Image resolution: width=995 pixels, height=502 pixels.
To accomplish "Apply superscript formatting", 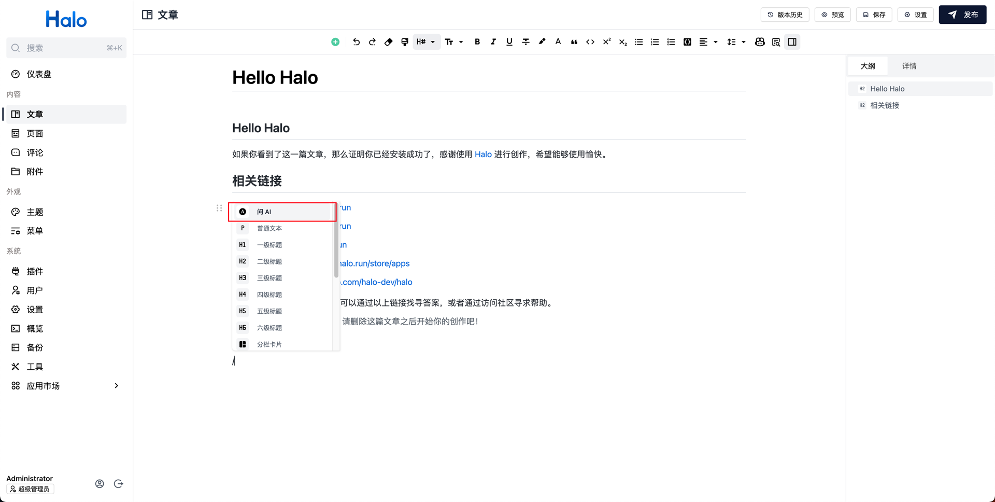I will [x=606, y=42].
